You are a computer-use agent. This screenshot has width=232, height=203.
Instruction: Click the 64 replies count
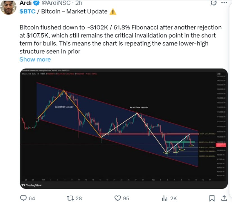32,198
